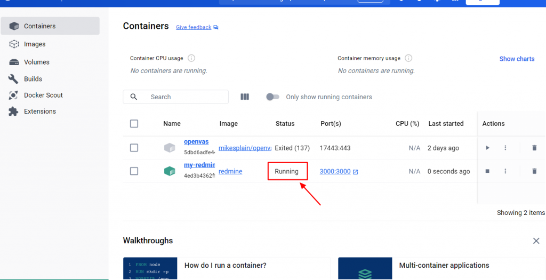
Task: Click the external-link icon next to 3000:3000
Action: [356, 172]
